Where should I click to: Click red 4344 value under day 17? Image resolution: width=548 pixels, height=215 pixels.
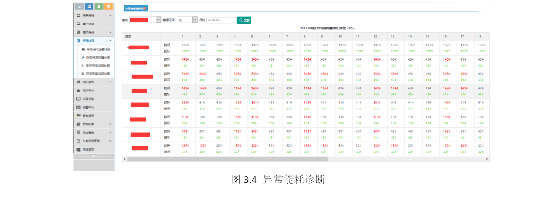(x=464, y=74)
